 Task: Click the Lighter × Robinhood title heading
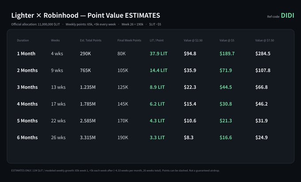(x=85, y=15)
